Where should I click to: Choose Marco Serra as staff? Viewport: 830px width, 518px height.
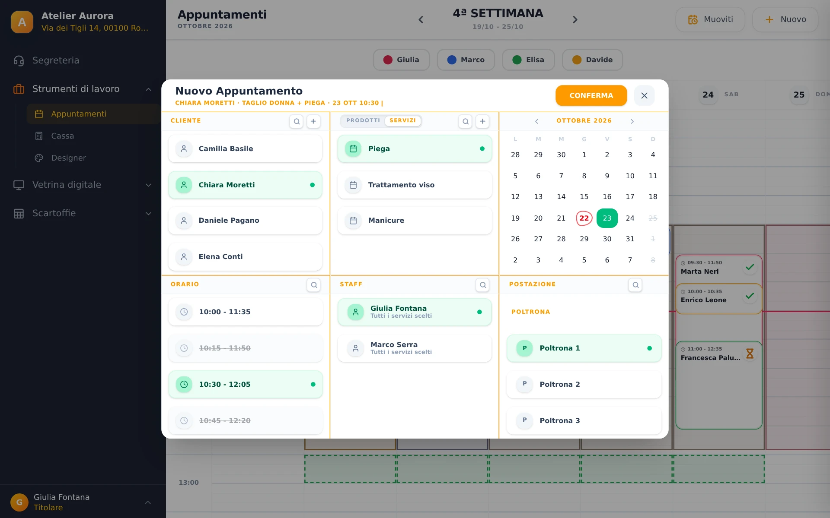(415, 348)
